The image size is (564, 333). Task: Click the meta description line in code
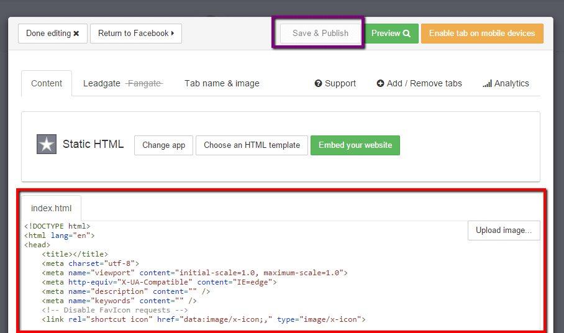[x=124, y=291]
